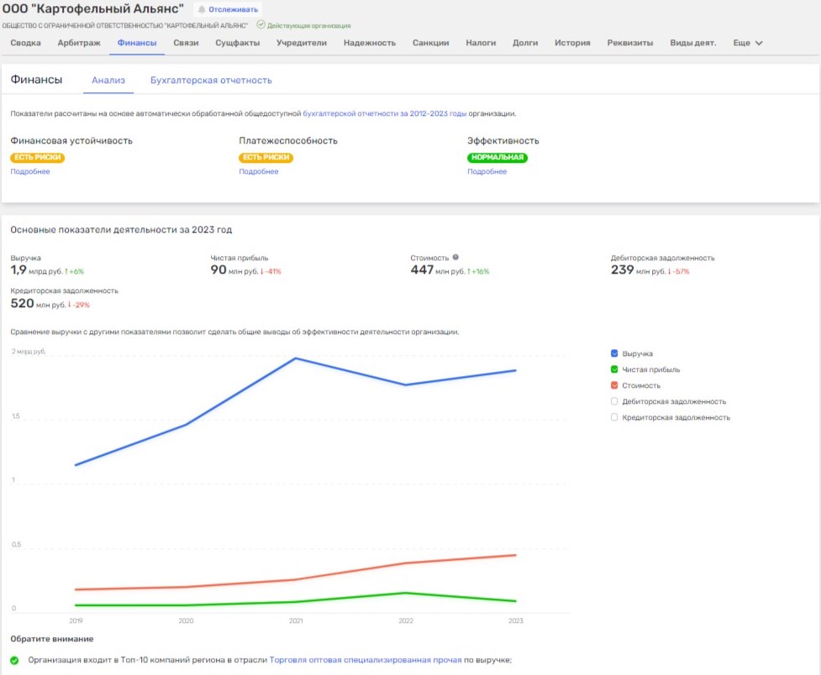Screen dimensions: 821x675
Task: Open the История tab
Action: tap(572, 43)
